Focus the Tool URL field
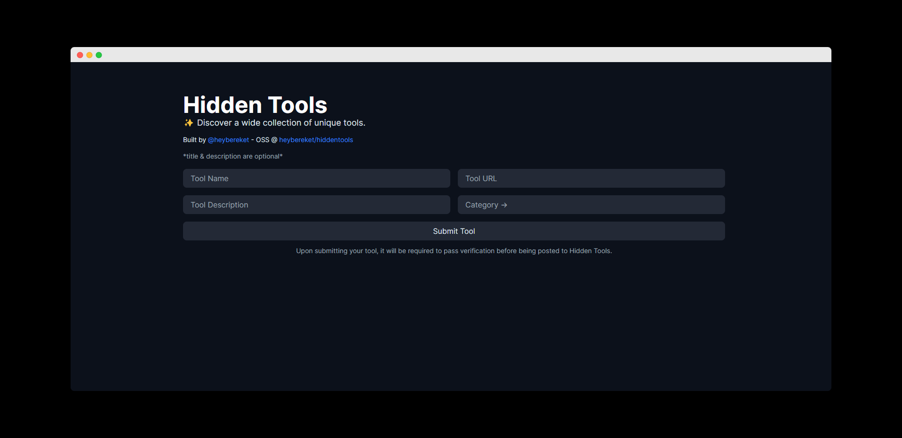Image resolution: width=902 pixels, height=438 pixels. (x=591, y=178)
